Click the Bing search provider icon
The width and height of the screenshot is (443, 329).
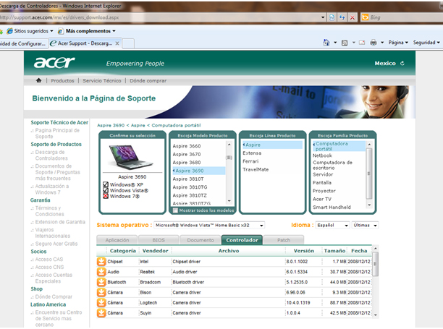click(365, 17)
